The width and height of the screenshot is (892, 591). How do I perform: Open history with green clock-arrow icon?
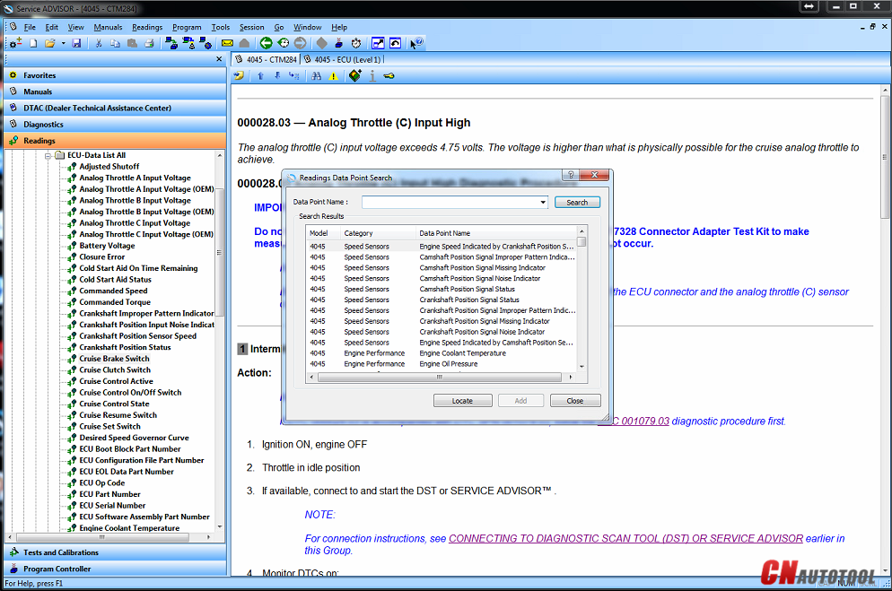pos(284,43)
